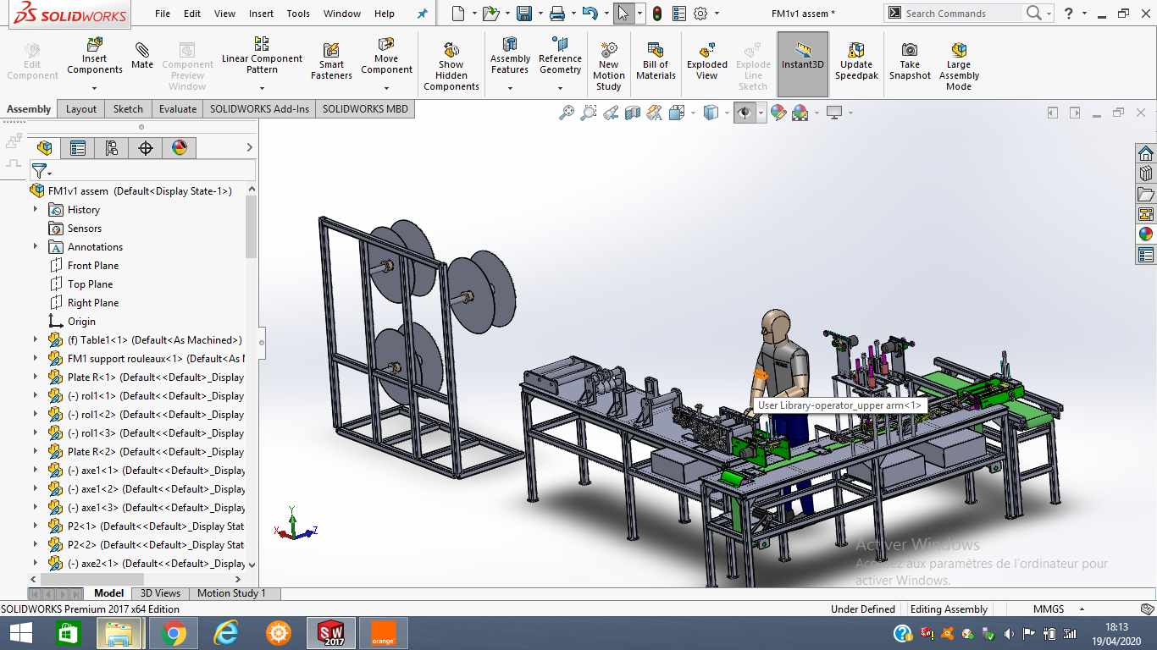The width and height of the screenshot is (1157, 650).
Task: Click the Edit Appearance color sphere
Action: (778, 113)
